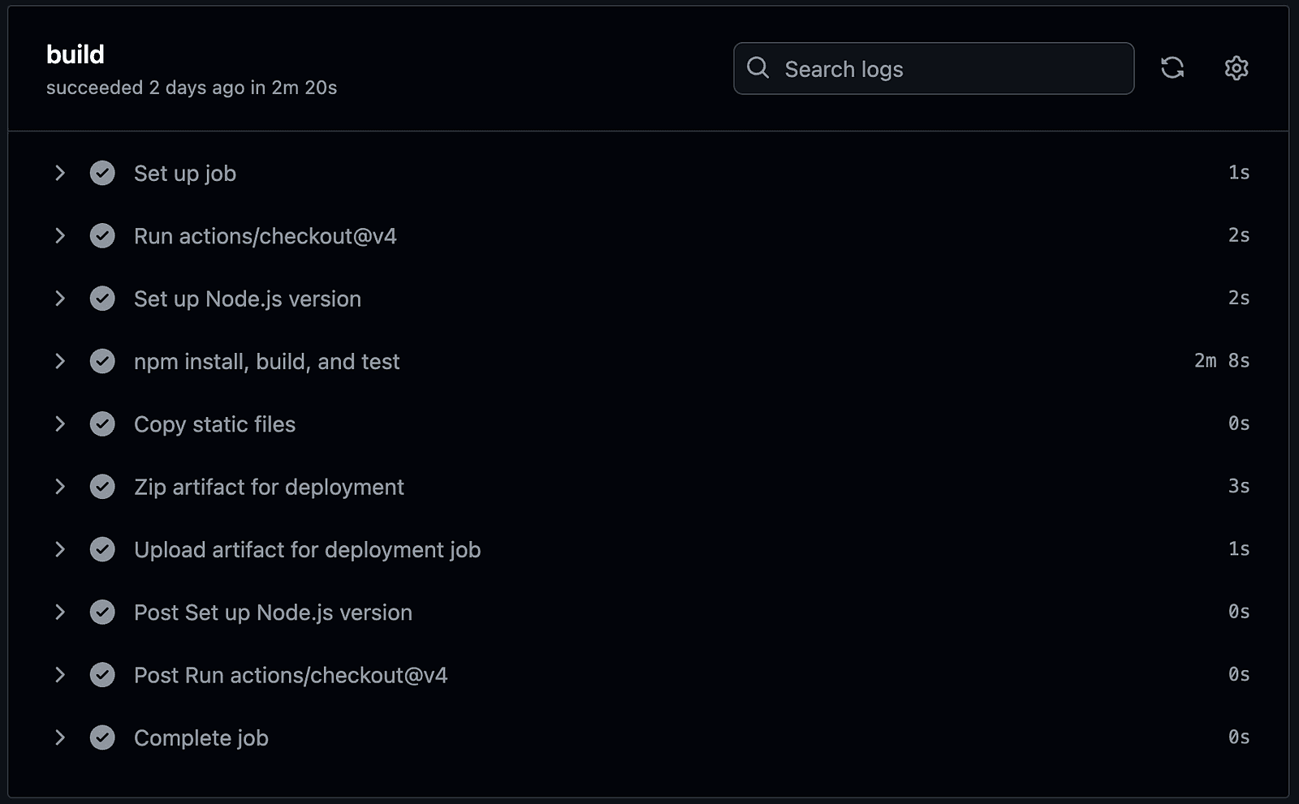The image size is (1299, 804).
Task: Open the log settings gear icon
Action: tap(1236, 68)
